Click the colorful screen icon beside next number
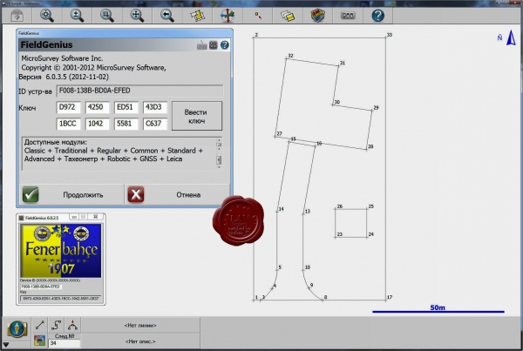This screenshot has width=523, height=351. coord(40,341)
